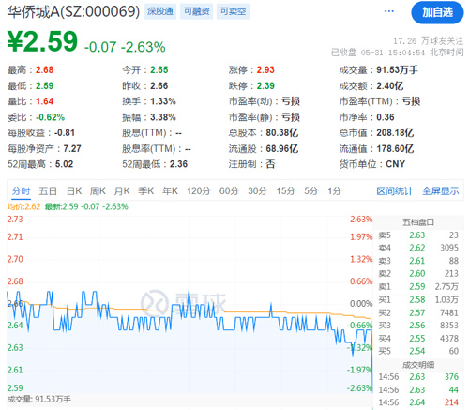Screen dimensions: 469x410
Task: Click the 52周最低 value 2.36
Action: [178, 164]
